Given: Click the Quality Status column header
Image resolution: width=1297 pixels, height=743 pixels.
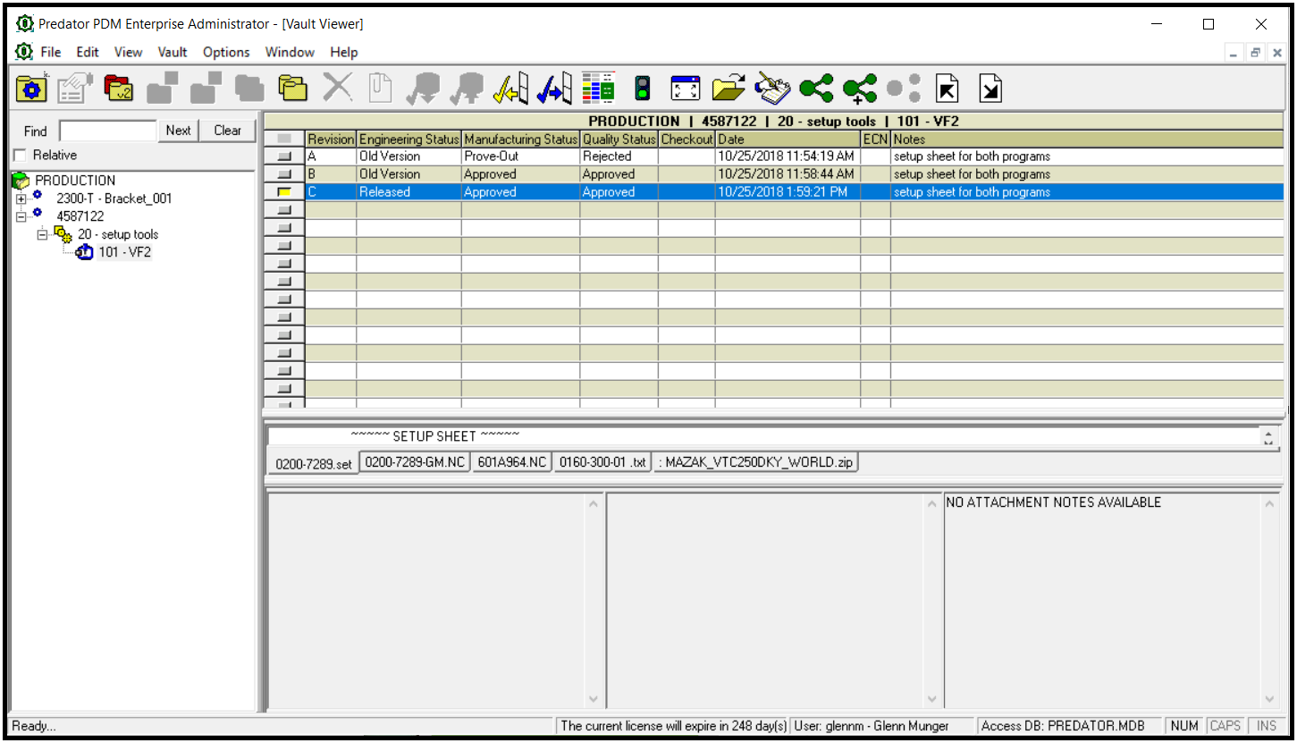Looking at the screenshot, I should (x=619, y=139).
